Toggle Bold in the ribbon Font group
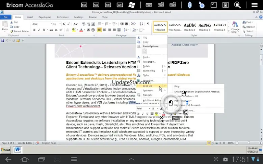The height and width of the screenshot is (164, 263). (x=34, y=30)
